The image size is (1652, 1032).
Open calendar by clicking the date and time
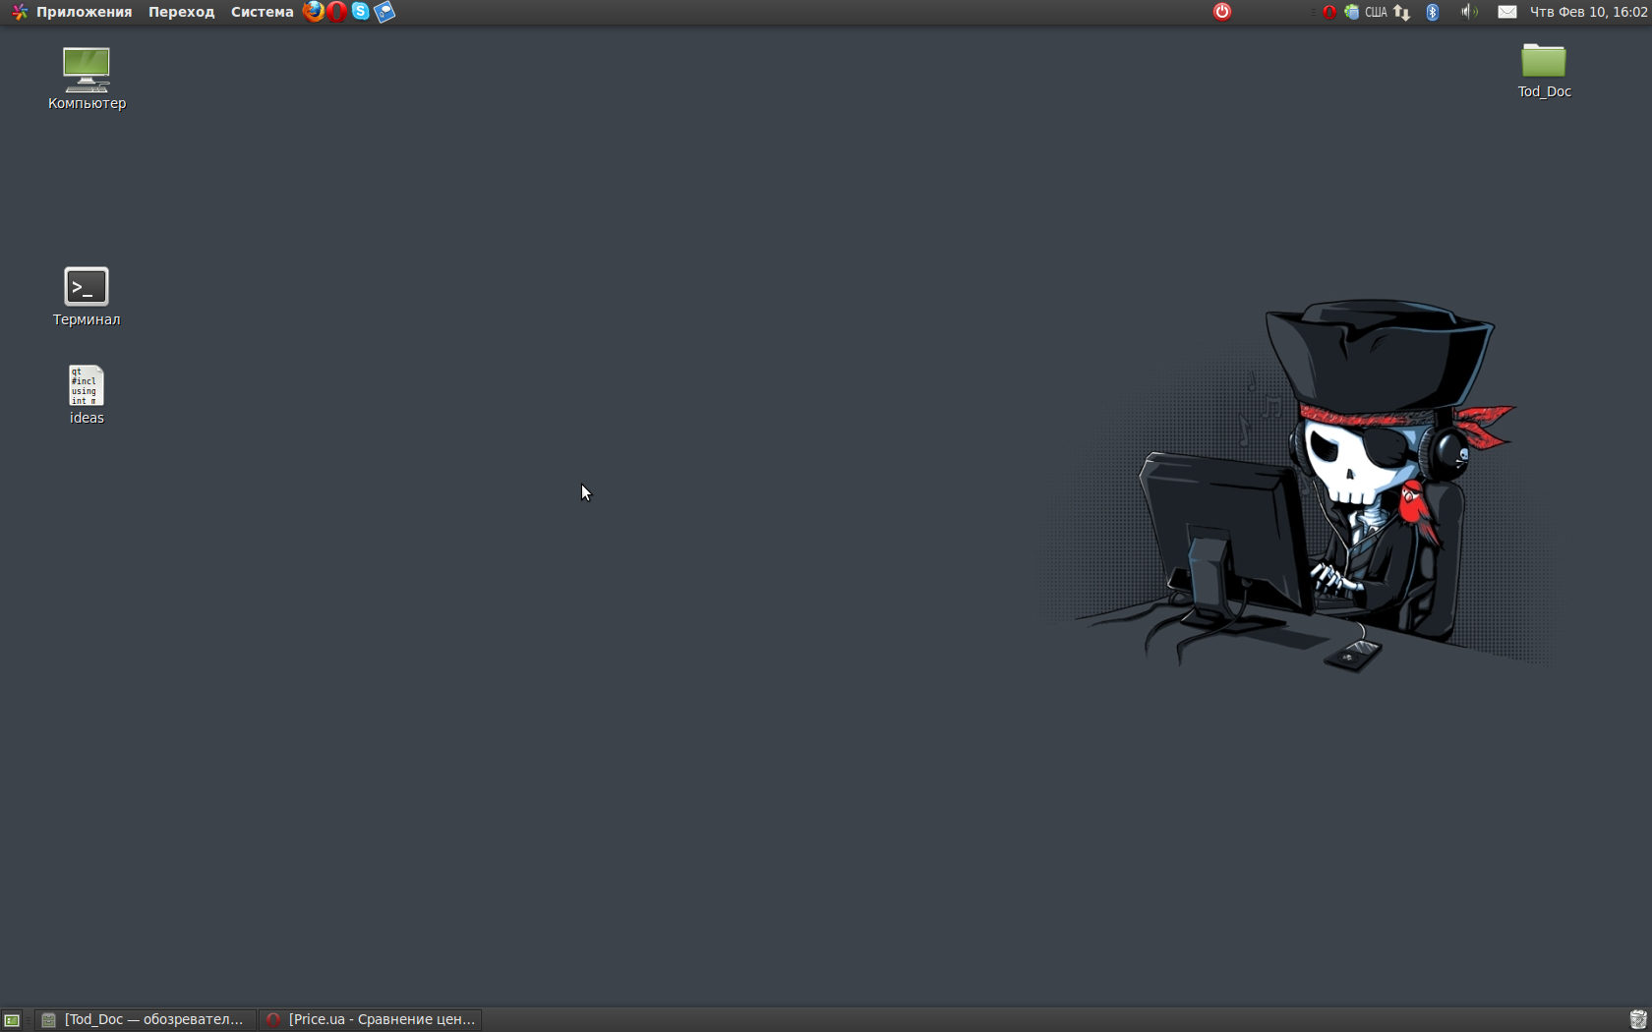(1588, 12)
